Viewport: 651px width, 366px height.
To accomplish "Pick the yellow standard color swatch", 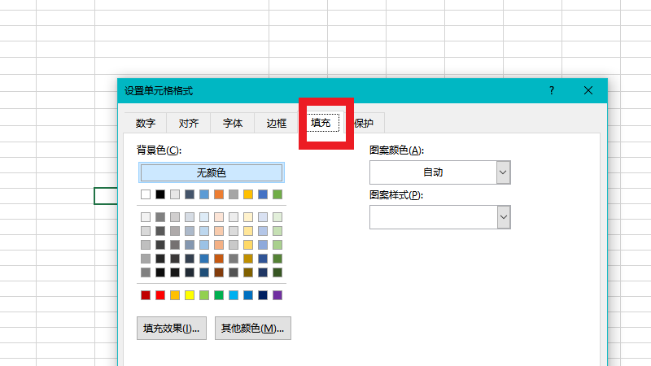I will coord(190,295).
